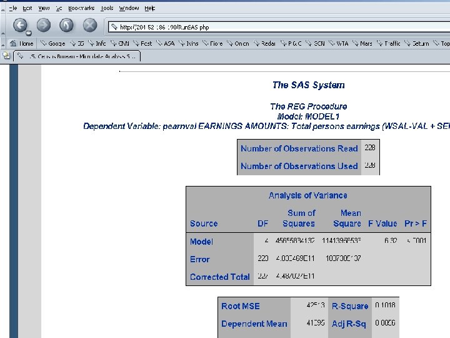Click the 'DF' column header
This screenshot has height=338, width=450.
[x=263, y=223]
